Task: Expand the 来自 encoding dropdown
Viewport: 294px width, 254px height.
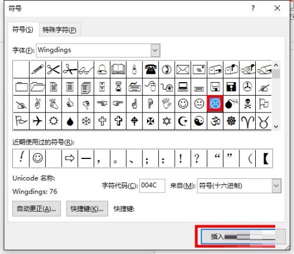Action: coord(276,185)
